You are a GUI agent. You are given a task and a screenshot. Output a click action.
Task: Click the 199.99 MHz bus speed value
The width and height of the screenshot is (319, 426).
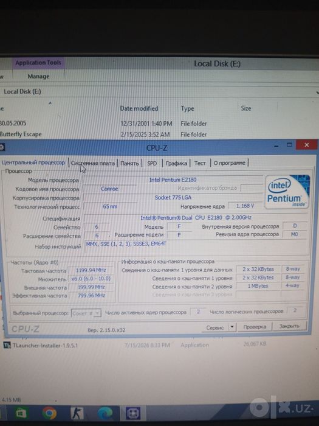91,287
